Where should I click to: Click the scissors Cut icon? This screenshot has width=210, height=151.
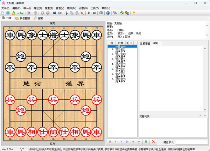coord(67,13)
